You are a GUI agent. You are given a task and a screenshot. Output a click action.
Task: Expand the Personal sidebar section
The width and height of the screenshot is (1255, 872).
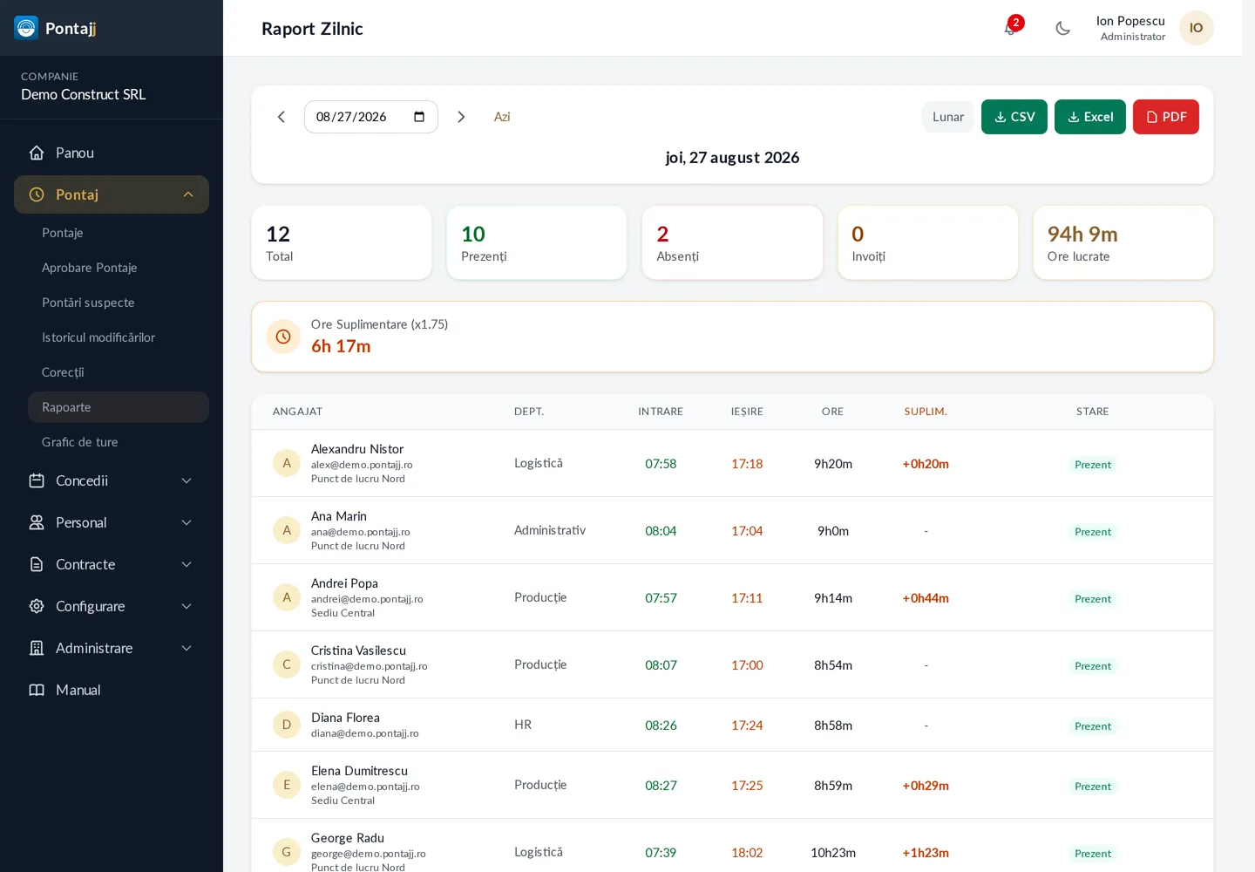[x=112, y=522]
